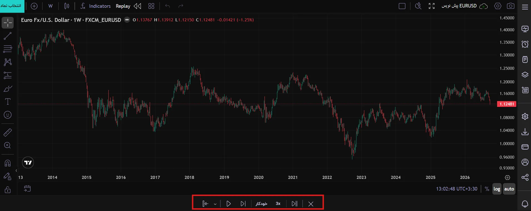
Task: Toggle the lock at the bottom of the left toolbar
Action: coord(8,190)
